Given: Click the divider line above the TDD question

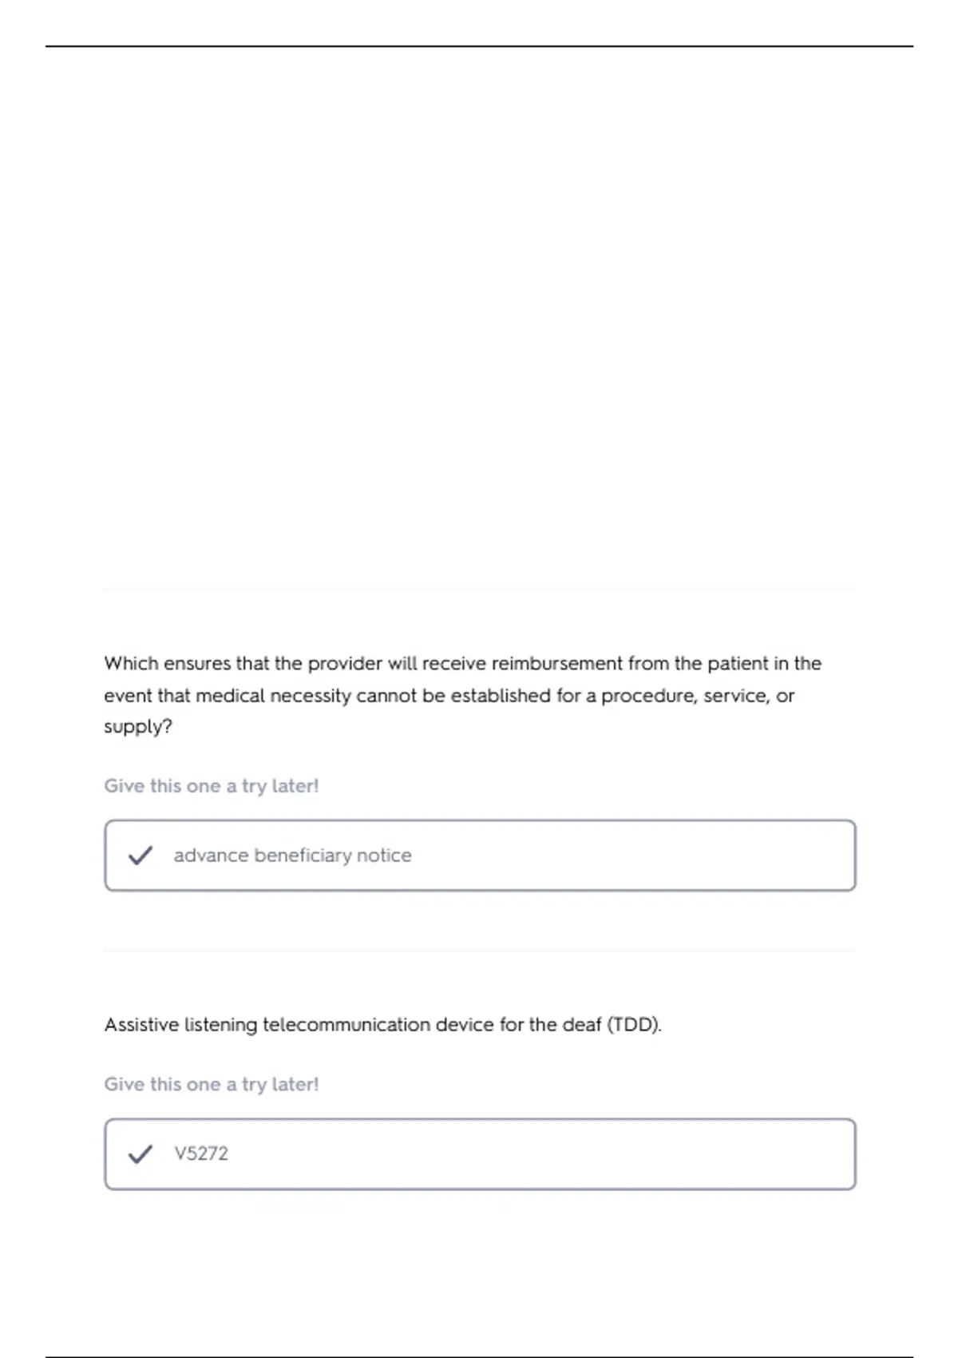Looking at the screenshot, I should tap(479, 951).
